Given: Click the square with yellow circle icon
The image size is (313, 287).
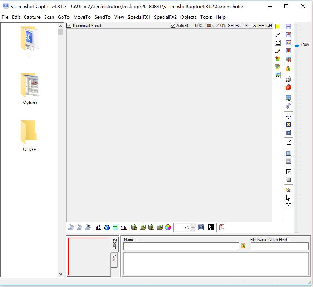Looking at the screenshot, I should tap(288, 125).
